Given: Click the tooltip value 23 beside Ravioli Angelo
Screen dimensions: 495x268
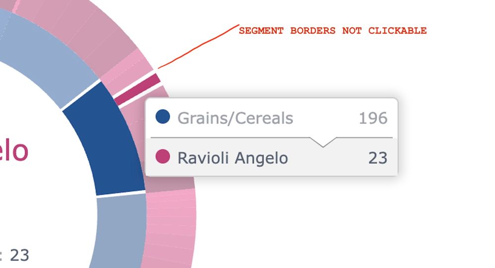Looking at the screenshot, I should click(378, 158).
